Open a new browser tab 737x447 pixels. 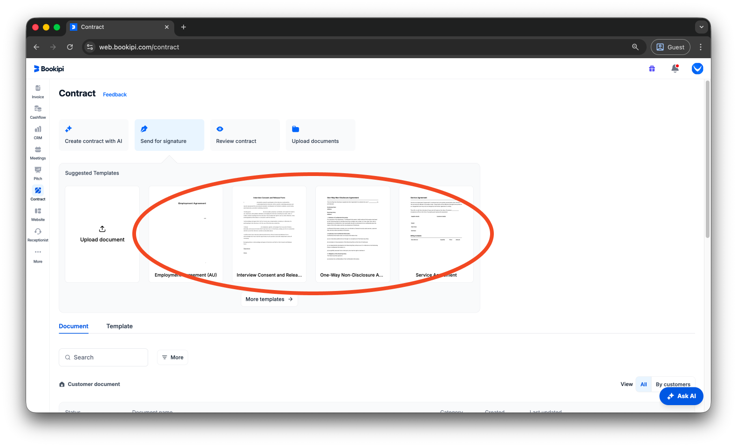click(x=184, y=27)
